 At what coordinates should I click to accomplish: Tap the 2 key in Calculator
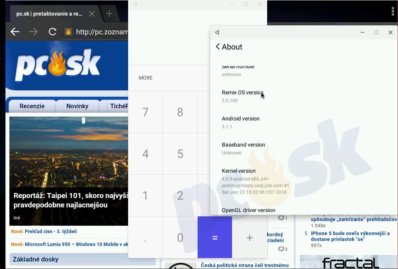(x=180, y=195)
